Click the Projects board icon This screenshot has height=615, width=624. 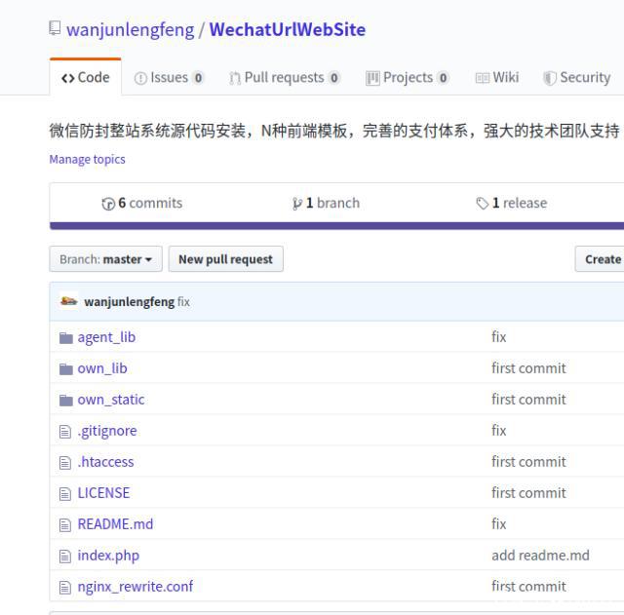pyautogui.click(x=372, y=78)
